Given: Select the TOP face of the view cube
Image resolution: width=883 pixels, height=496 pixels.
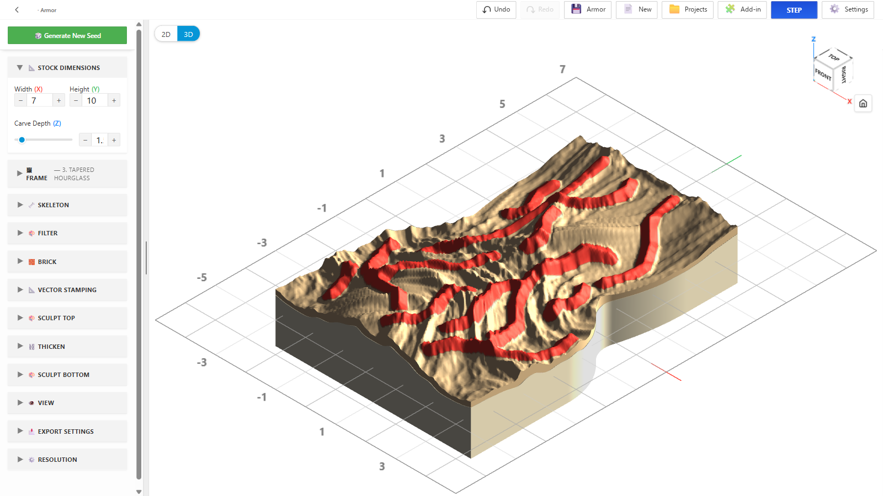Looking at the screenshot, I should [x=834, y=57].
